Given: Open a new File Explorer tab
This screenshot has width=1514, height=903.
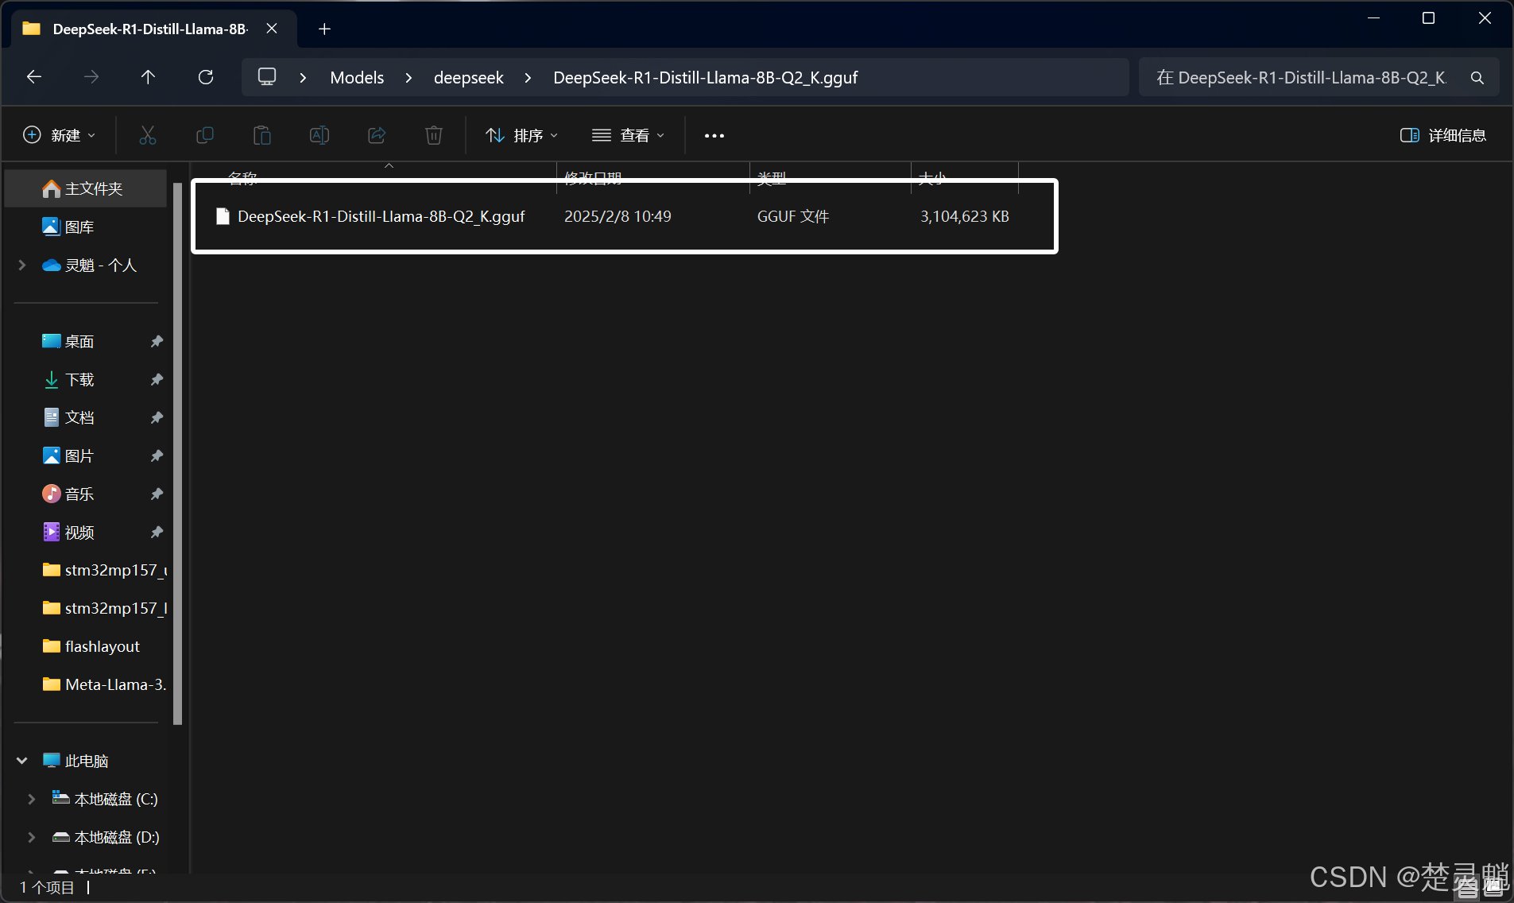Looking at the screenshot, I should [324, 29].
